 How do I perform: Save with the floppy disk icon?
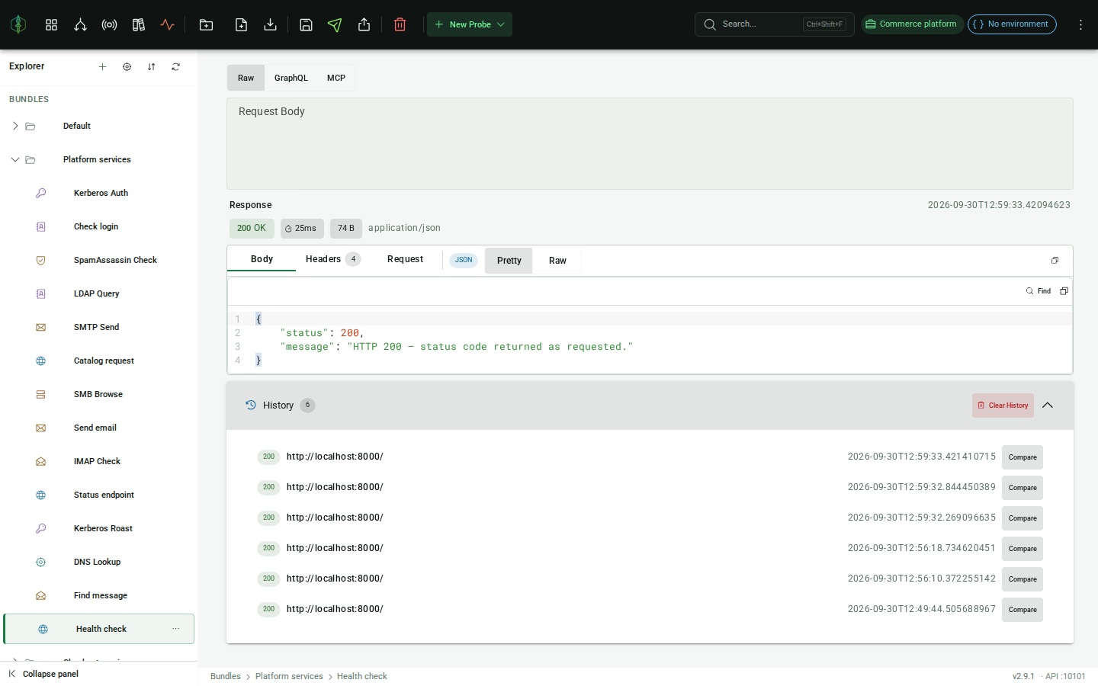[306, 24]
